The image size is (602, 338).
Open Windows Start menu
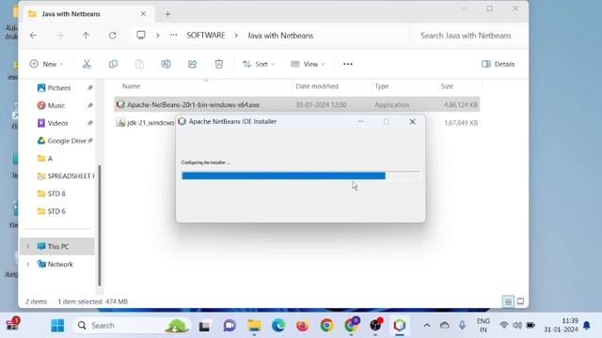pyautogui.click(x=57, y=326)
